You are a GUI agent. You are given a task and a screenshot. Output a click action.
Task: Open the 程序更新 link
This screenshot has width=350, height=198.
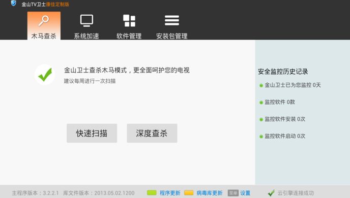pyautogui.click(x=170, y=193)
